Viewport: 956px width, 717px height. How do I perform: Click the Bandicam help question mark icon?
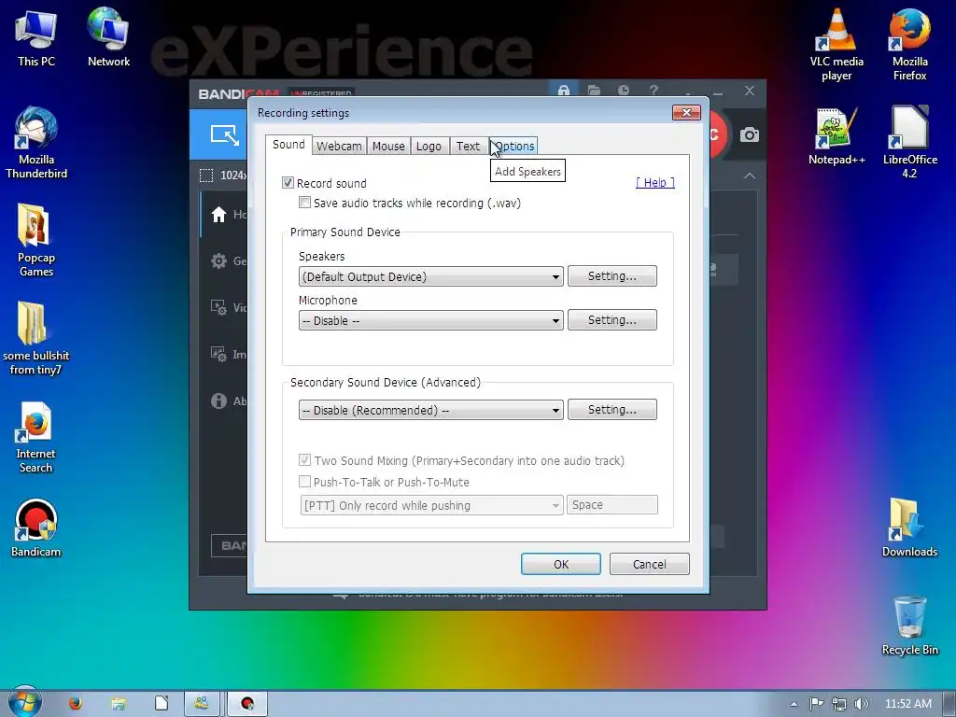click(654, 91)
